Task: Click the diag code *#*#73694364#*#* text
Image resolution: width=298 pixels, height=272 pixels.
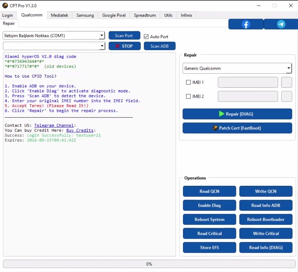Action: click(x=24, y=62)
